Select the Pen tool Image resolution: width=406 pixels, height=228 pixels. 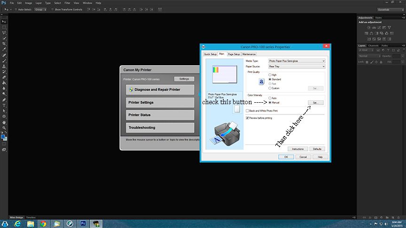pyautogui.click(x=4, y=99)
